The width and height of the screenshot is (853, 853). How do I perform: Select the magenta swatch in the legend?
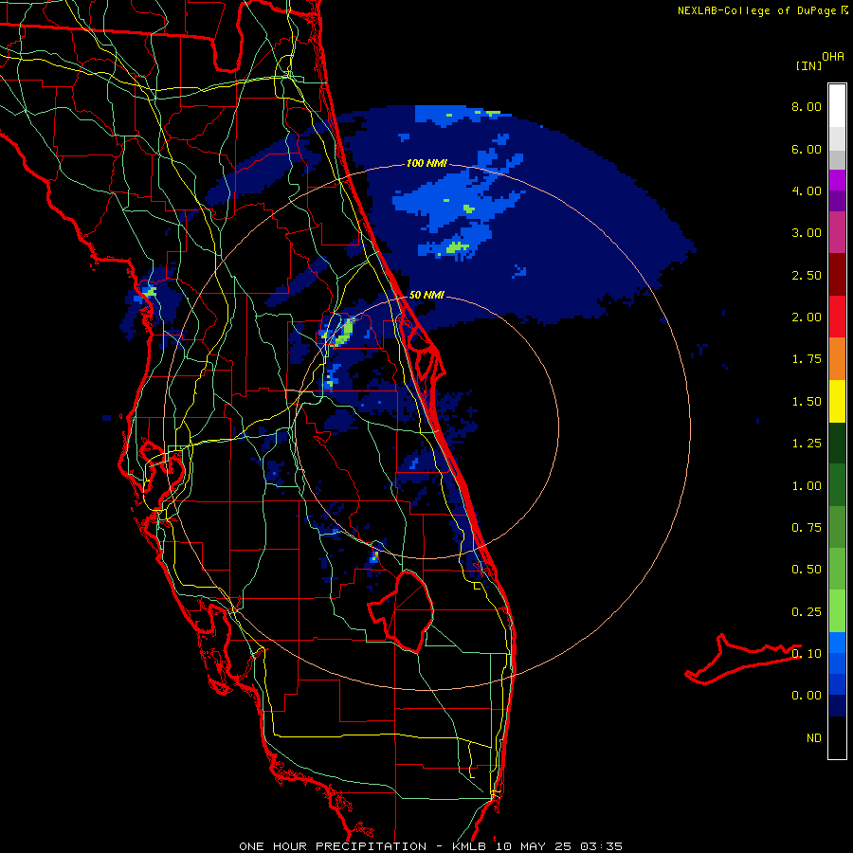[837, 180]
